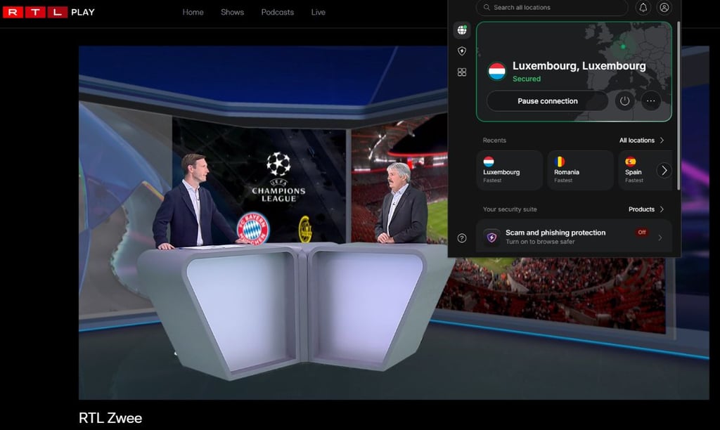Select the globe VPN sidebar icon
Screen dimensions: 720x430
coord(462,30)
